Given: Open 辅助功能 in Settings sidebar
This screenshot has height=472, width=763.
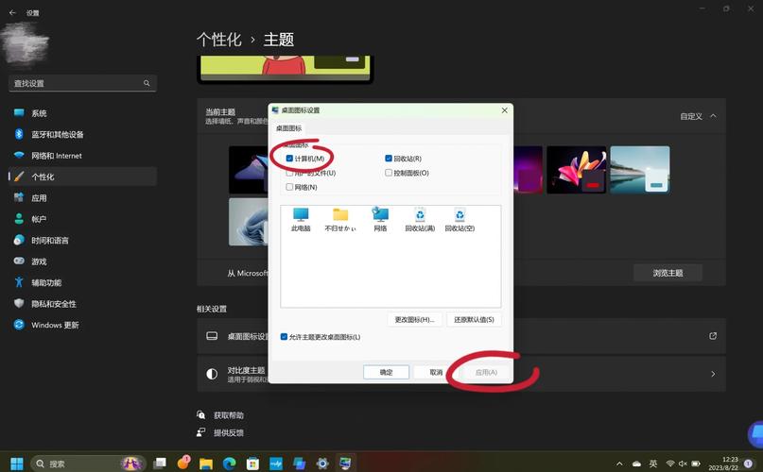Looking at the screenshot, I should click(82, 282).
